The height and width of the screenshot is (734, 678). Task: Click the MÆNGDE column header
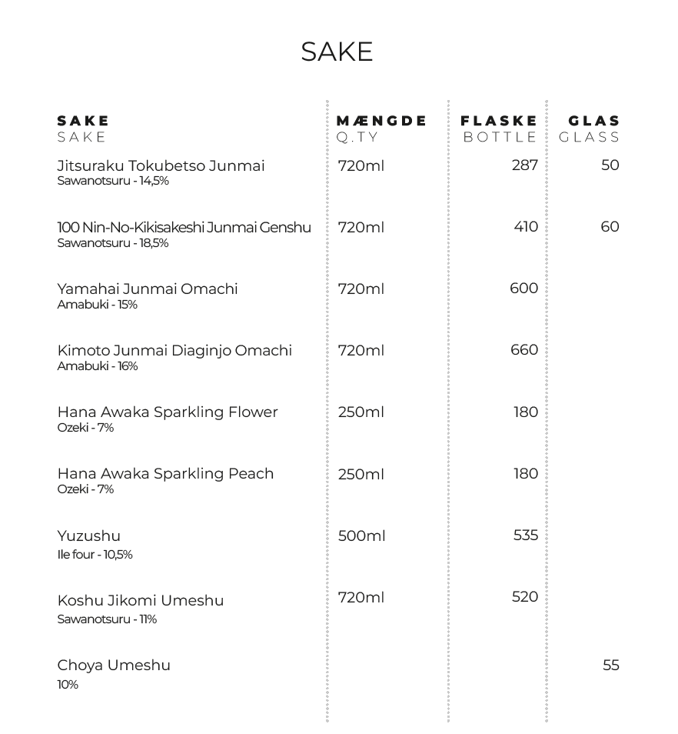click(x=381, y=121)
